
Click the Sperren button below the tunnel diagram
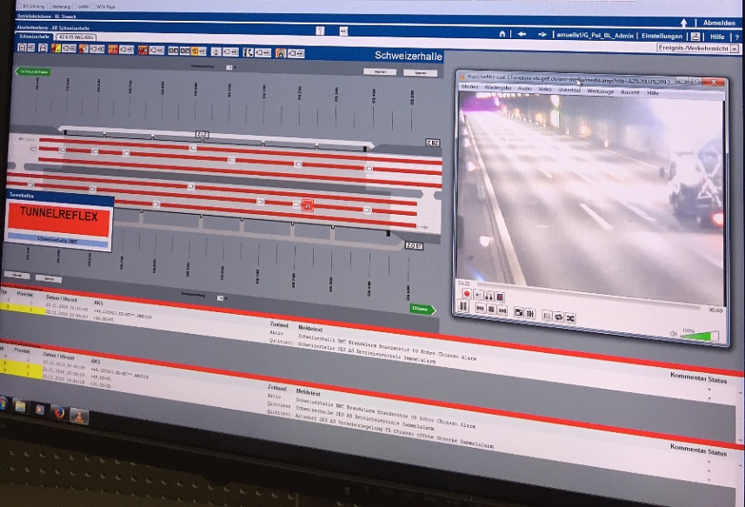pos(49,278)
